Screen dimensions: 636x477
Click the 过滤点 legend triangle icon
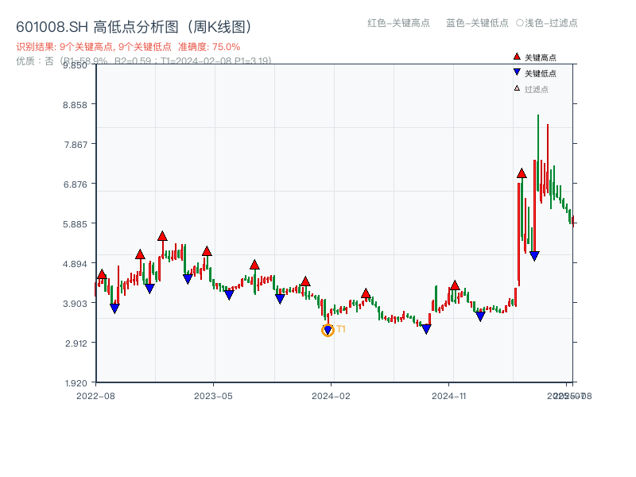(516, 88)
